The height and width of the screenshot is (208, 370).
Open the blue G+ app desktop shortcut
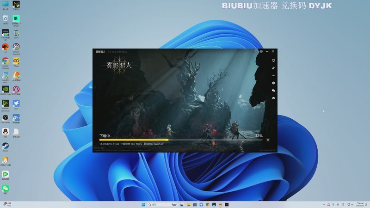pos(16,119)
